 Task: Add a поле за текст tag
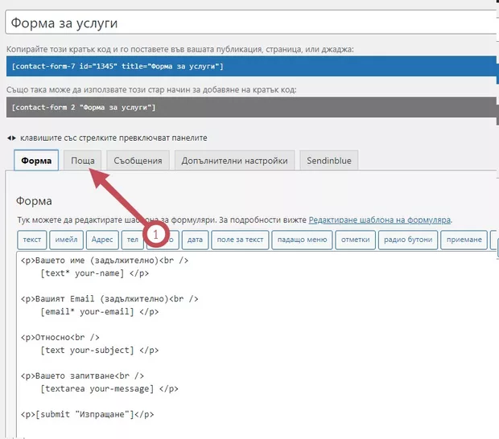[x=240, y=240]
